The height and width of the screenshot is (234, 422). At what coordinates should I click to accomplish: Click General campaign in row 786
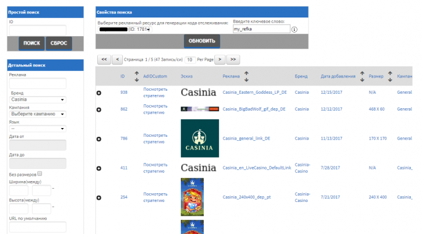point(405,139)
